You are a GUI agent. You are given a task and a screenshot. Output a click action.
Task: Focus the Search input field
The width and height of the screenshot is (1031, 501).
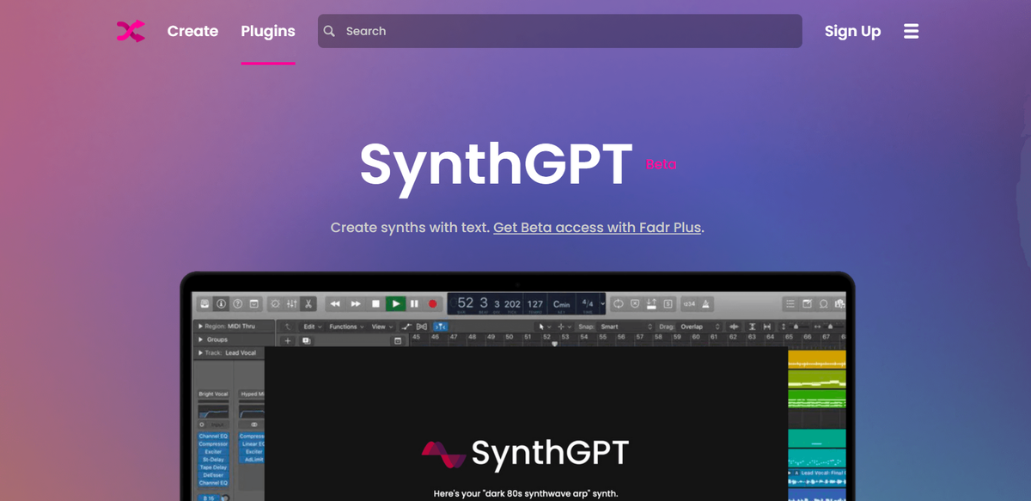click(560, 31)
